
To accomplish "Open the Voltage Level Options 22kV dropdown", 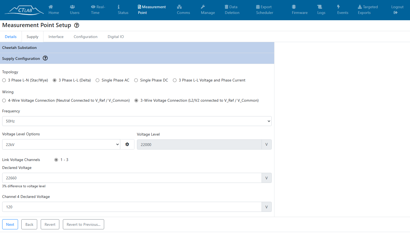I will [61, 144].
